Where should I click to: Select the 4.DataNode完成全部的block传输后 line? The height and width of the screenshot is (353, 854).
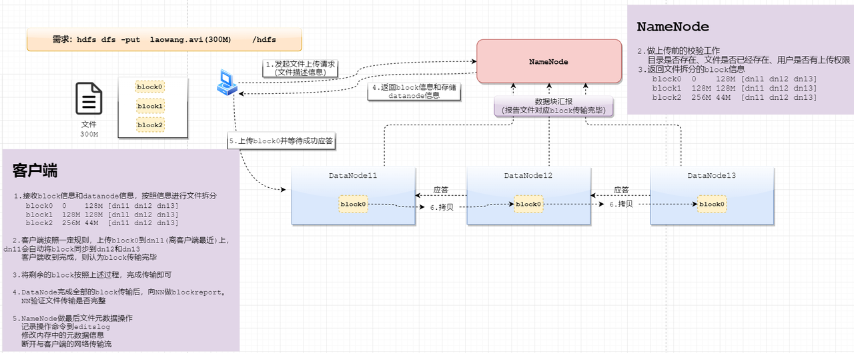click(119, 292)
